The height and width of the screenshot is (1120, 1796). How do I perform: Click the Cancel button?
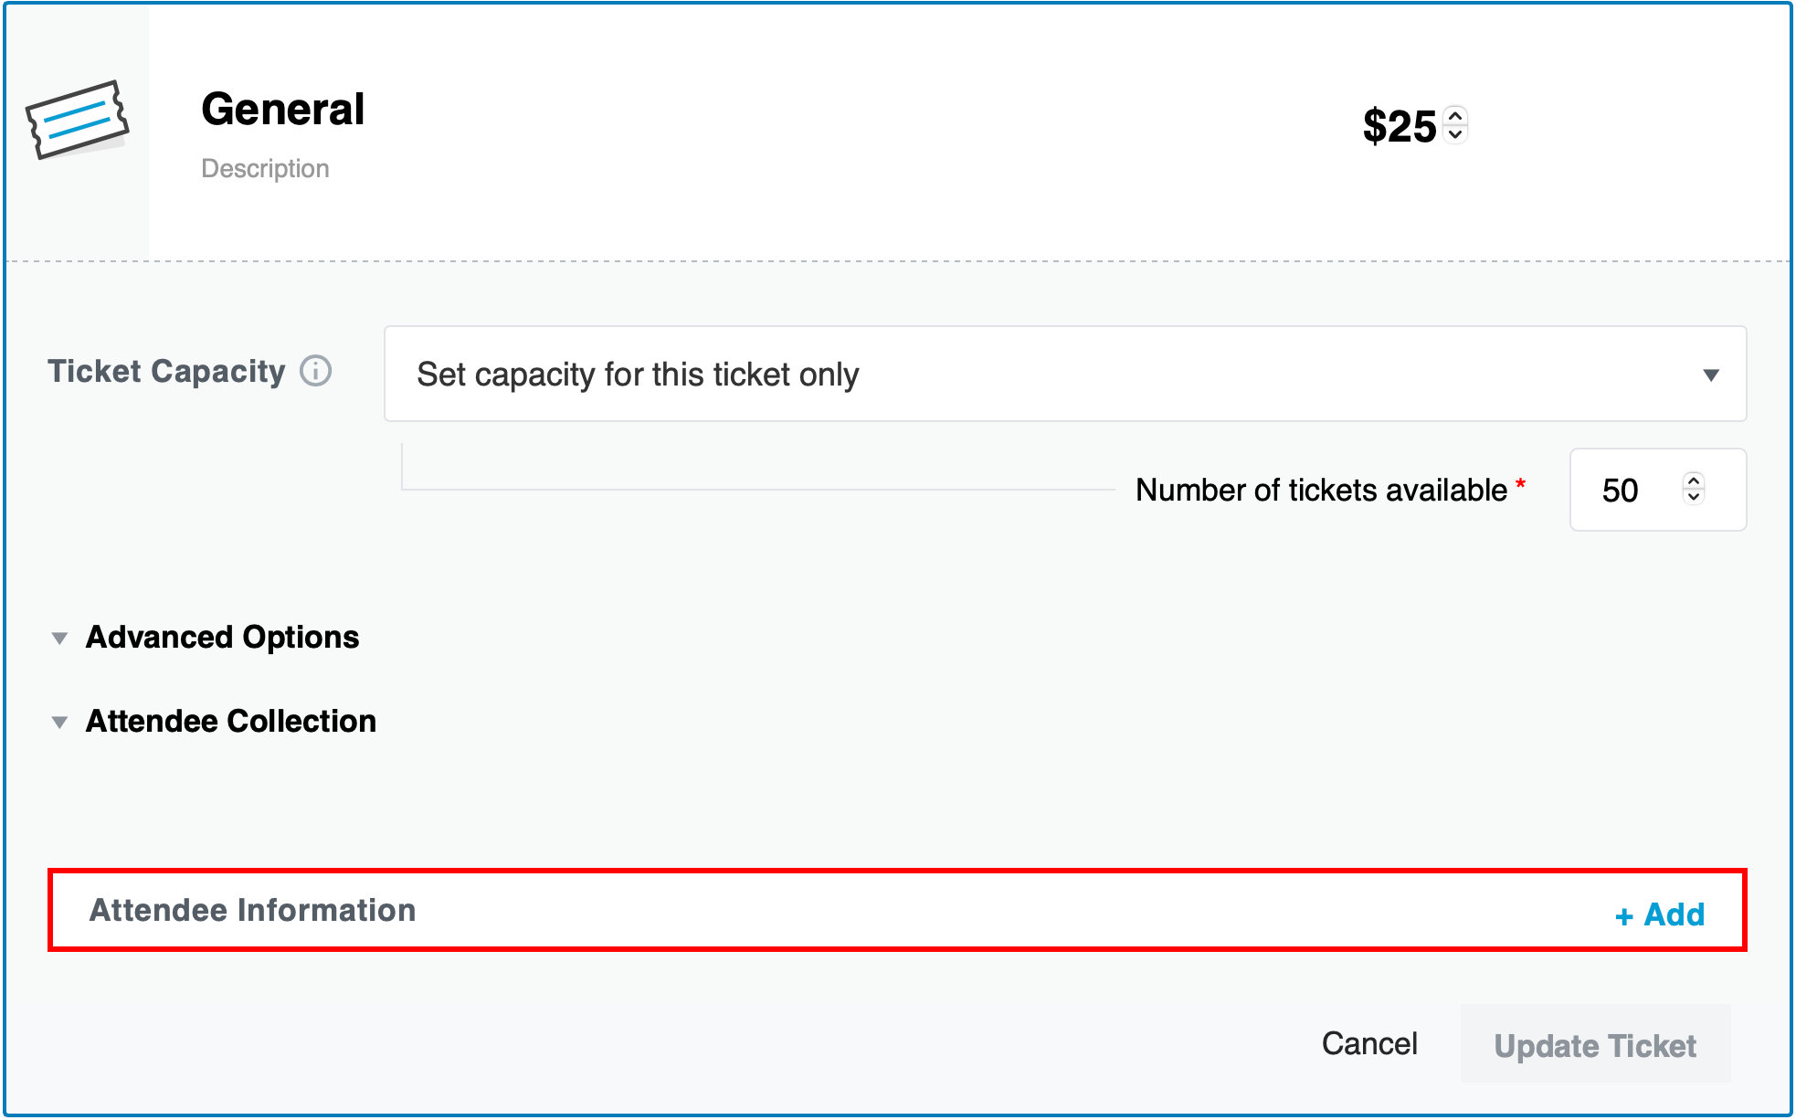tap(1369, 1043)
